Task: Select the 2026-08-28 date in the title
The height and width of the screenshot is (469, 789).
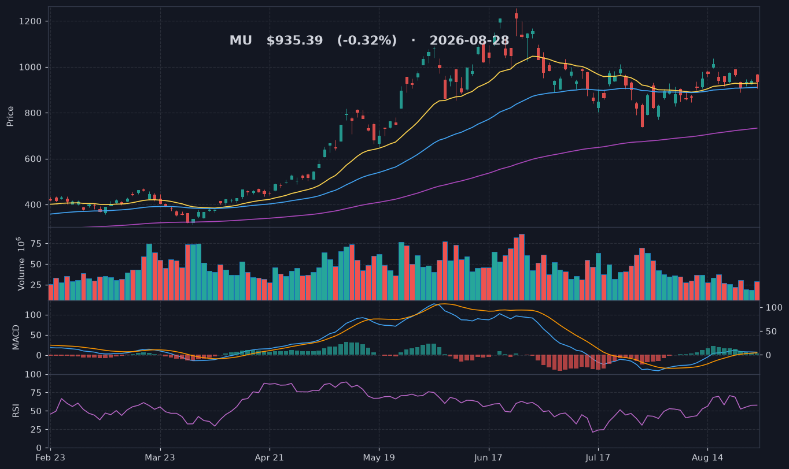Action: point(469,41)
